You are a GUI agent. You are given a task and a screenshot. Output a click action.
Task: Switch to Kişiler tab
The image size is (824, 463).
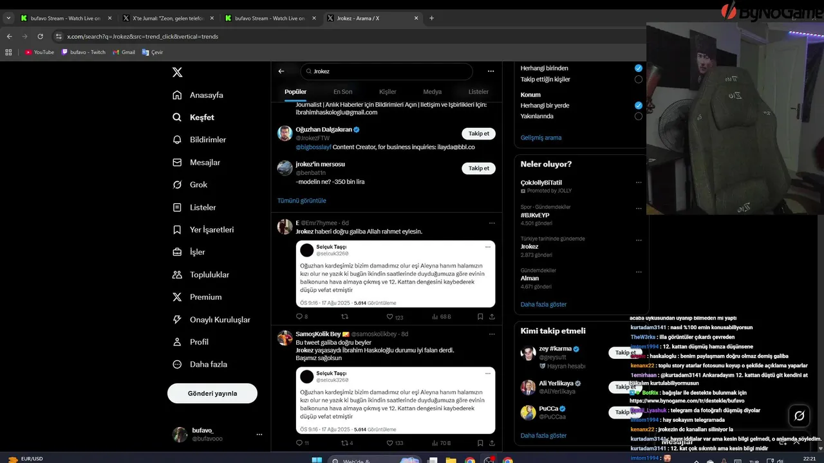[x=388, y=92]
